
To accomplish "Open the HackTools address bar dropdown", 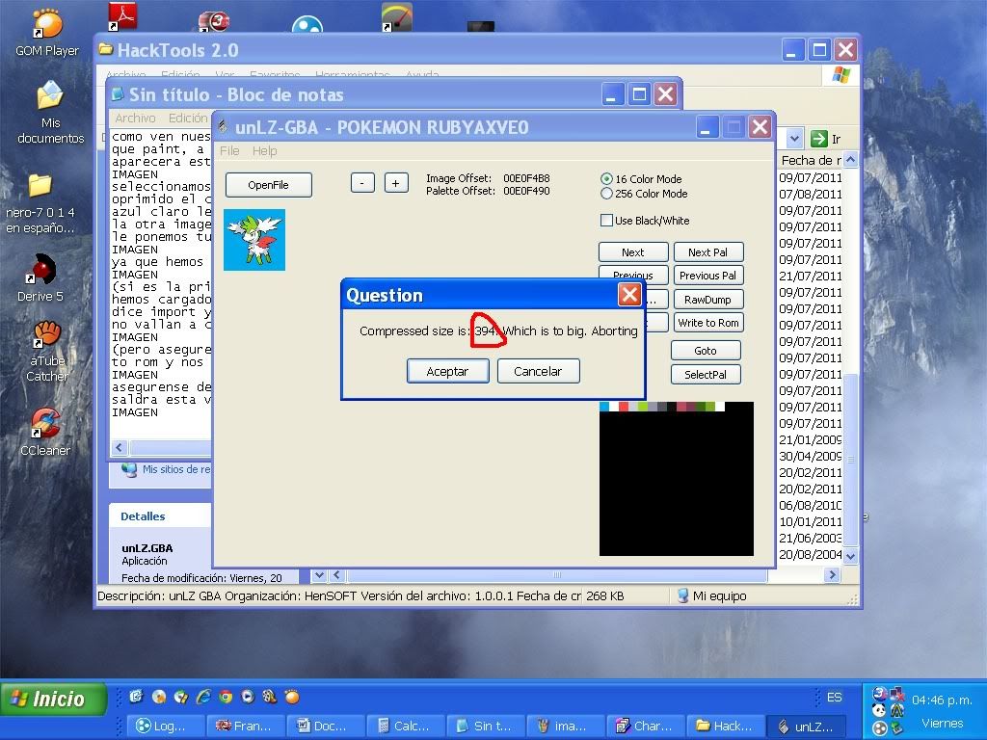I will tap(794, 139).
